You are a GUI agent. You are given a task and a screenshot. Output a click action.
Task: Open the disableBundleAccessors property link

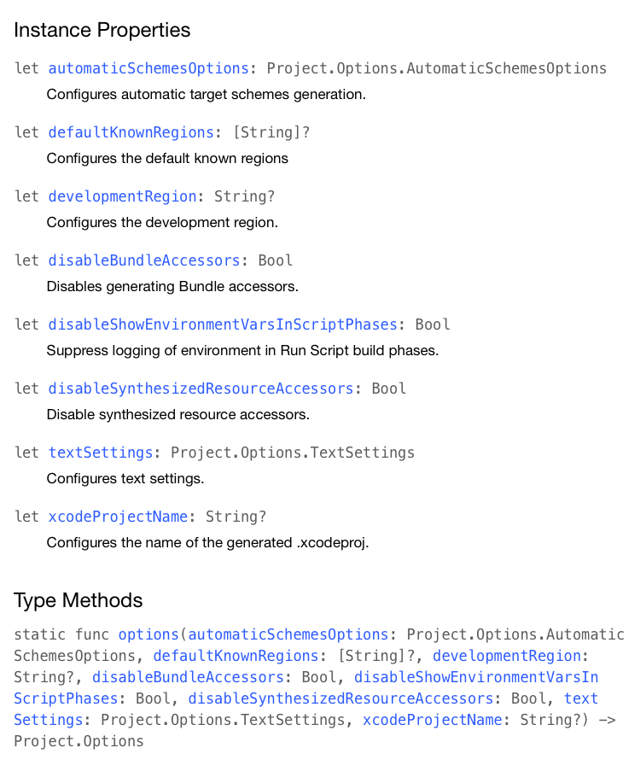144,260
